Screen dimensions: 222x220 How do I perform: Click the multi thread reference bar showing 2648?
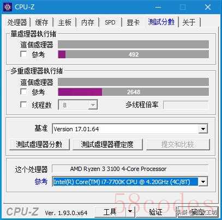click(x=133, y=92)
